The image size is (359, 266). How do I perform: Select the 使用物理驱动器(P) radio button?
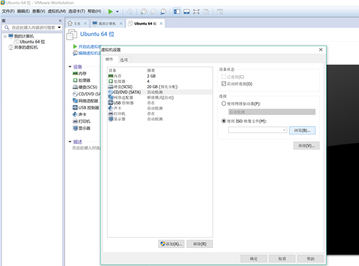[x=224, y=103]
